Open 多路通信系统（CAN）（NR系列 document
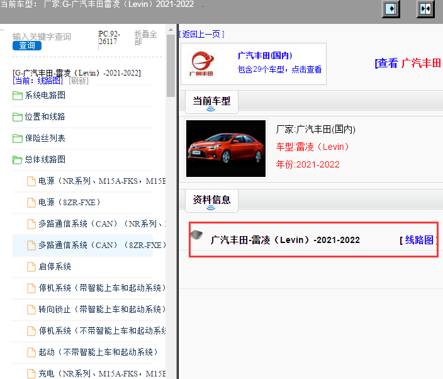The image size is (443, 379). click(x=102, y=224)
